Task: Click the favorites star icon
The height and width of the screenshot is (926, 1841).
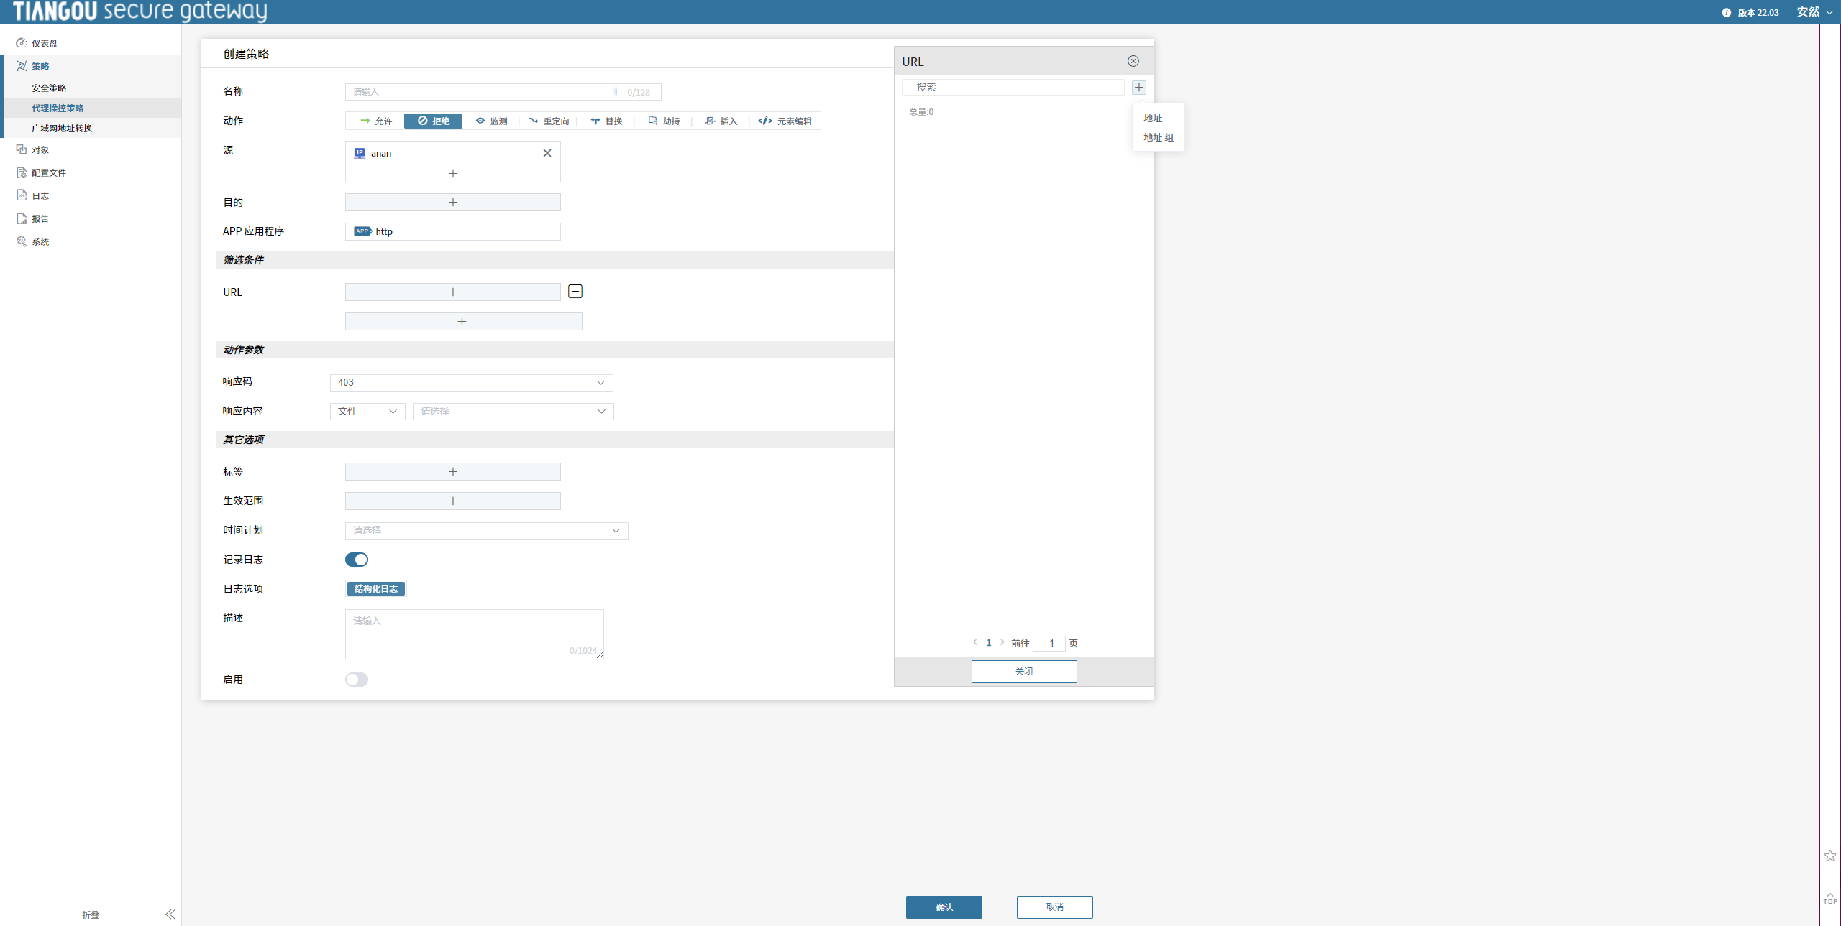Action: coord(1830,856)
